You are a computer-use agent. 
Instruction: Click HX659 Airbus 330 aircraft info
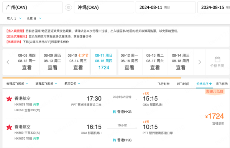(27, 133)
